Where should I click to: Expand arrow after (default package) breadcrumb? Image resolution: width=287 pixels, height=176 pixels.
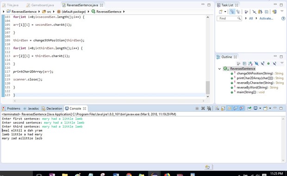(88, 12)
